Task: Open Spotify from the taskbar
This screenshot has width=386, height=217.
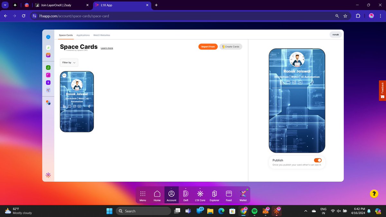Action: 254,211
